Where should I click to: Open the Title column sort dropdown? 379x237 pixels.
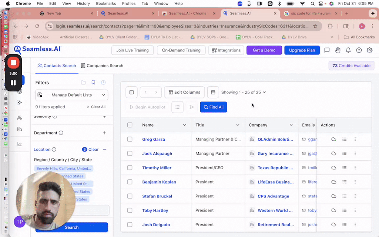[x=238, y=125]
